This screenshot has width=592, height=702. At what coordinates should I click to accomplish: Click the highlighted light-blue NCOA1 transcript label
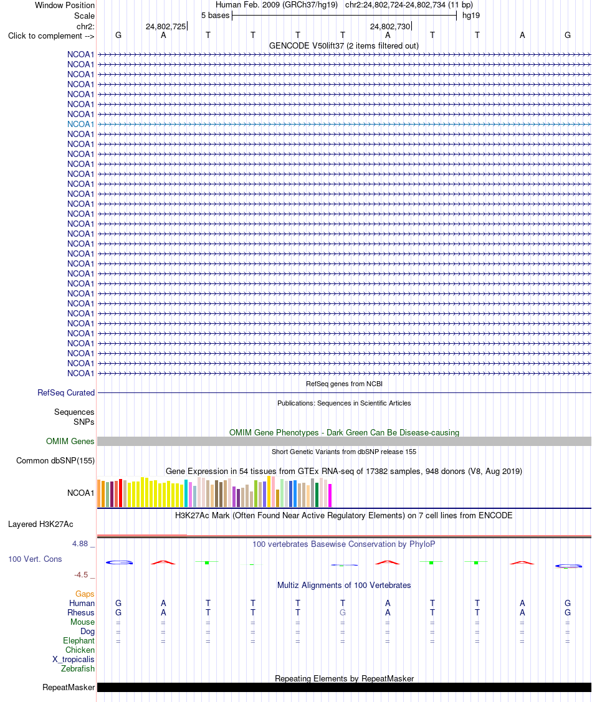coord(80,124)
